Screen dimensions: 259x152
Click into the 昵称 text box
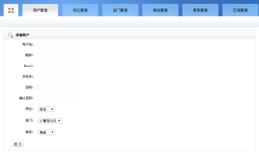pyautogui.click(x=55, y=55)
